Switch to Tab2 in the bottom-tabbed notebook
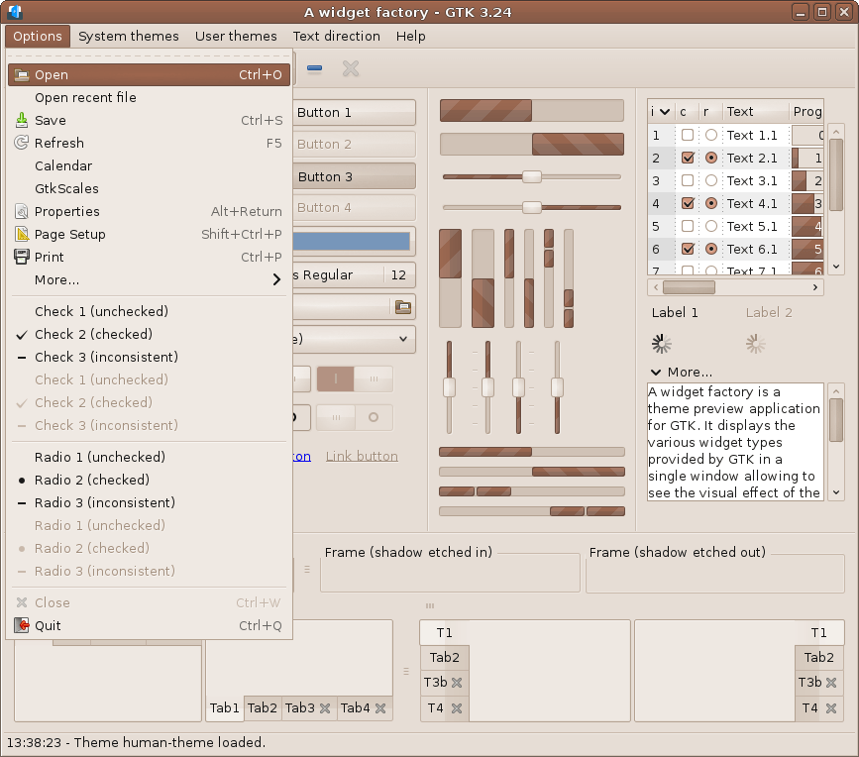This screenshot has width=859, height=757. click(x=263, y=708)
